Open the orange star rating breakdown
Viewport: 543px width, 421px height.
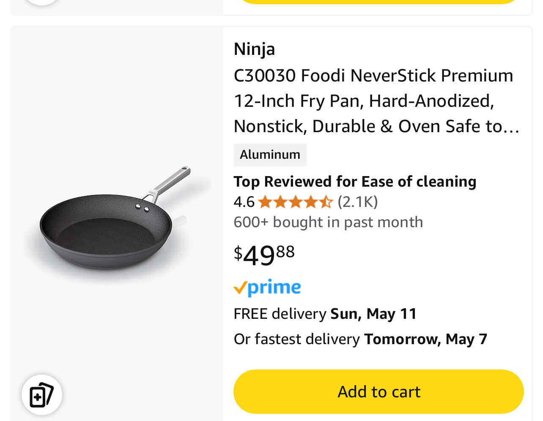[295, 202]
